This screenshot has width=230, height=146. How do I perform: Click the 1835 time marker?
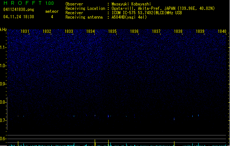112,31
